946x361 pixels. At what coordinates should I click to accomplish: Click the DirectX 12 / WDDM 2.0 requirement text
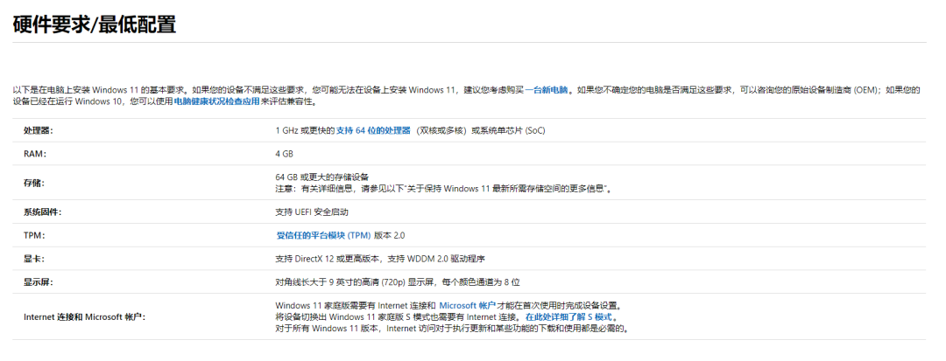(381, 259)
